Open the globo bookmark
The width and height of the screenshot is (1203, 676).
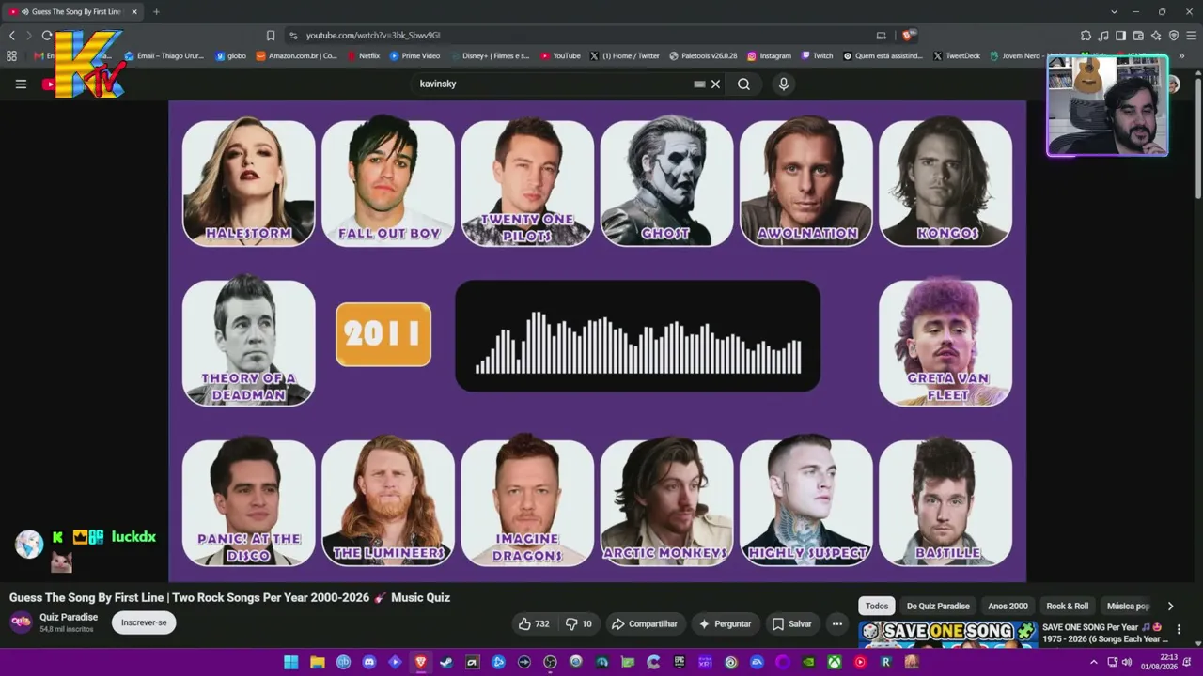click(230, 56)
